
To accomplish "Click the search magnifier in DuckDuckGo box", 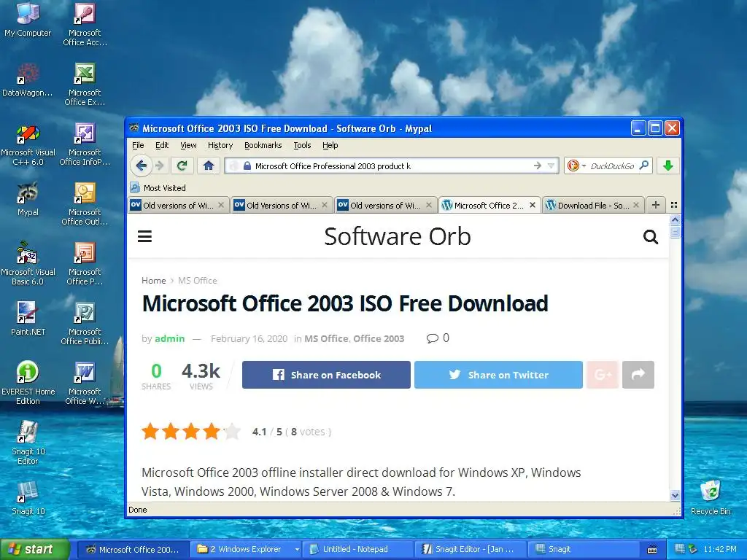I will [x=644, y=166].
